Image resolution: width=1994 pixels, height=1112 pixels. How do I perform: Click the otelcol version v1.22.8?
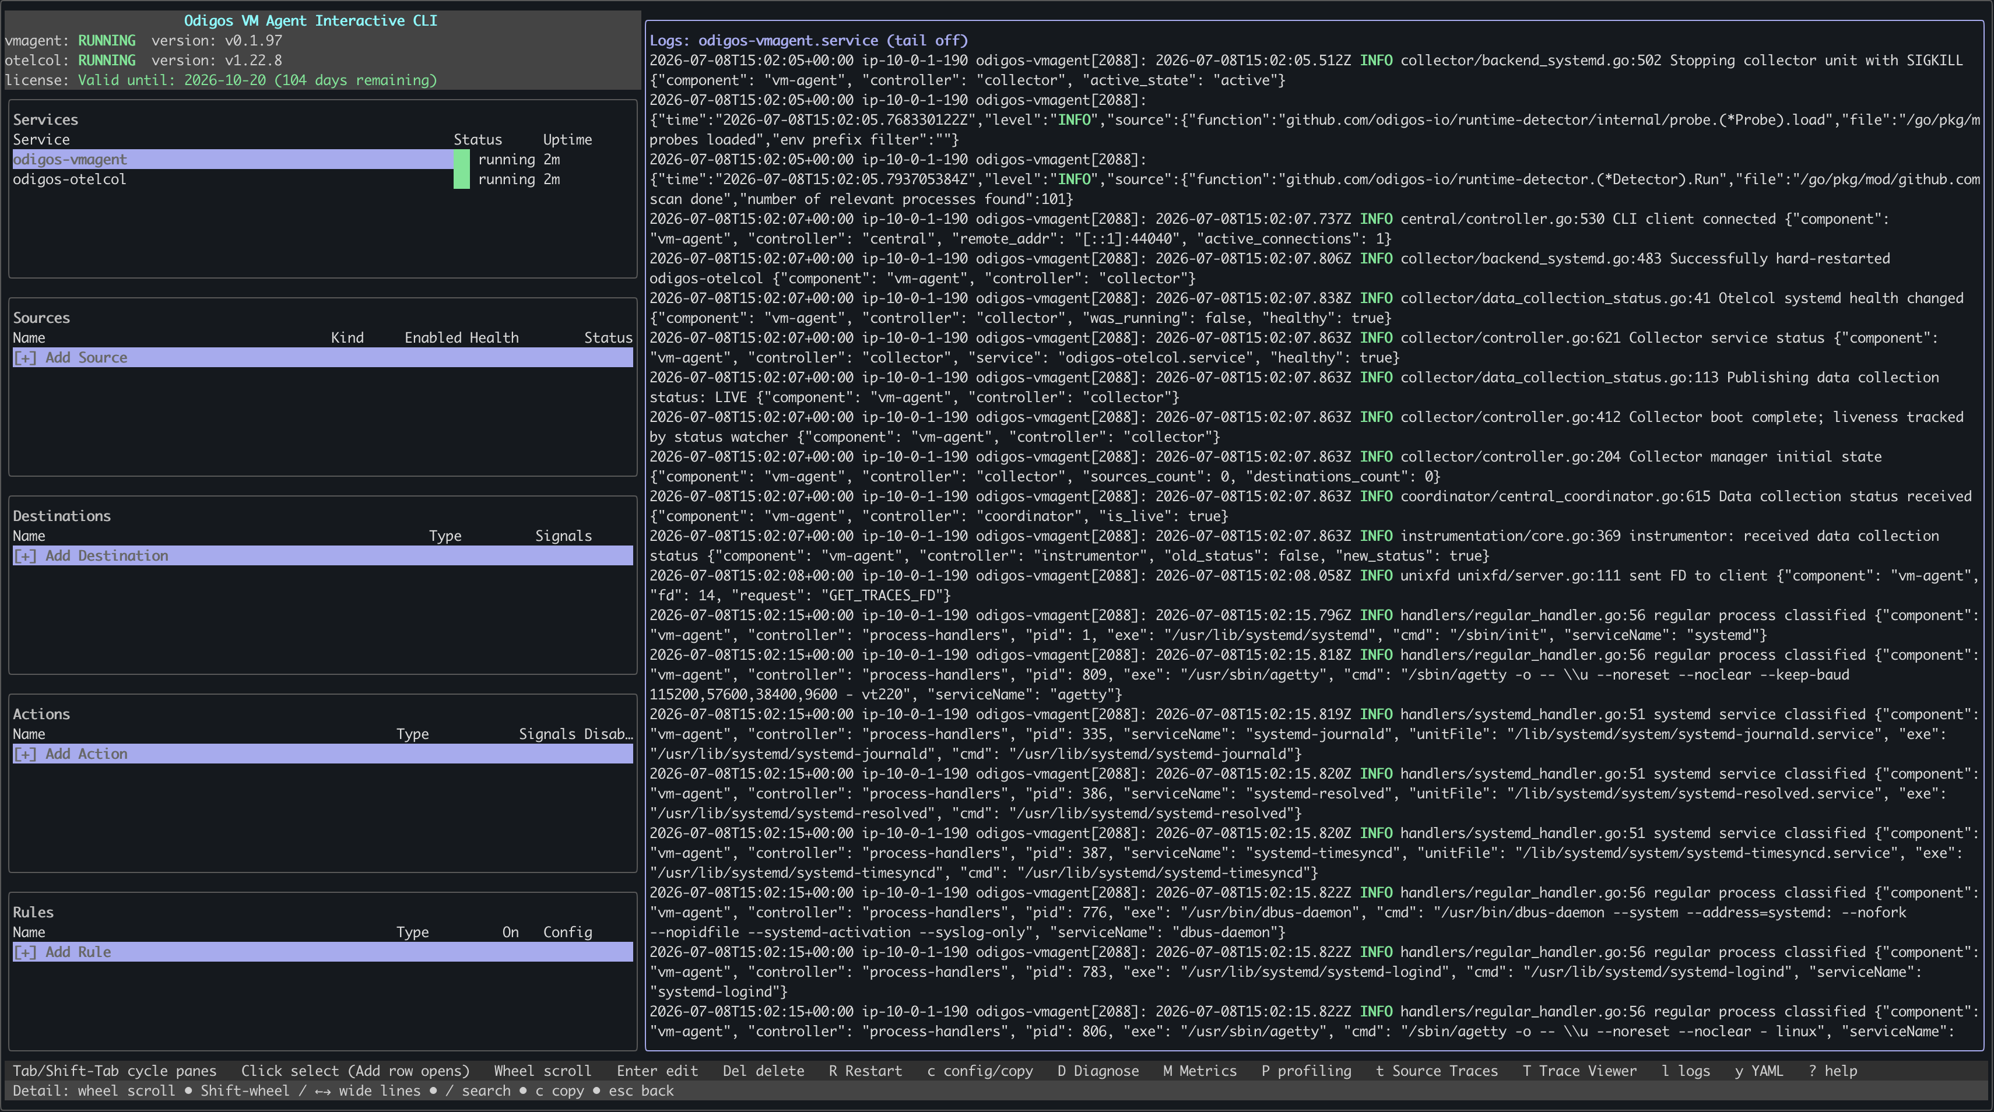point(217,61)
